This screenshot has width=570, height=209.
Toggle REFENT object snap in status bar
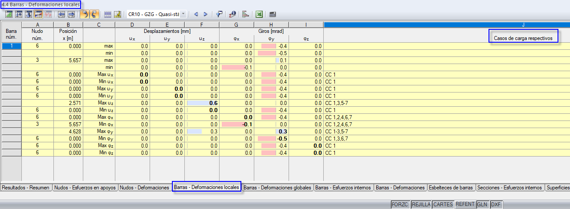465,205
